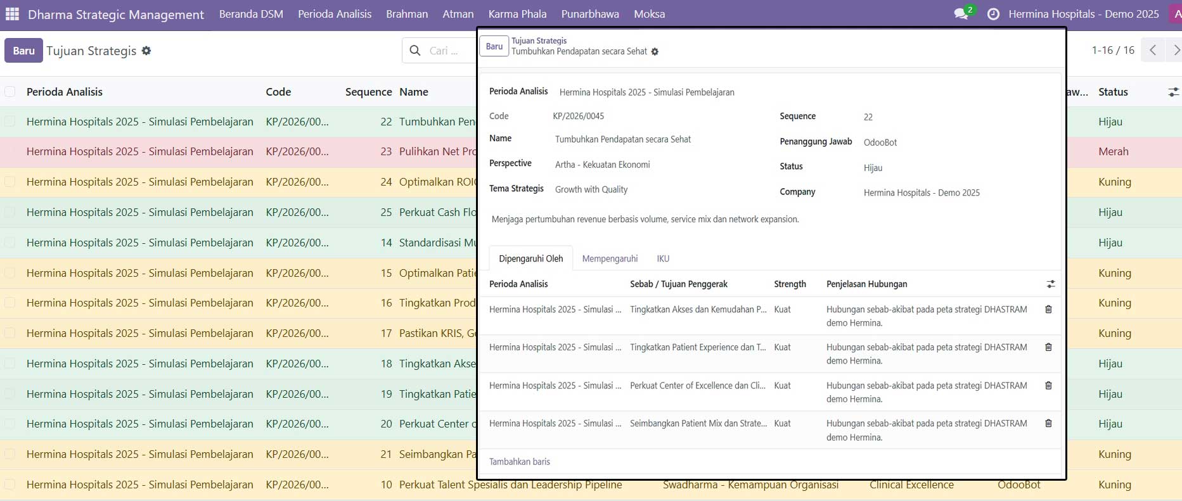Select checkbox for row with sequence 24
Screen dimensions: 1182x501
(10, 182)
